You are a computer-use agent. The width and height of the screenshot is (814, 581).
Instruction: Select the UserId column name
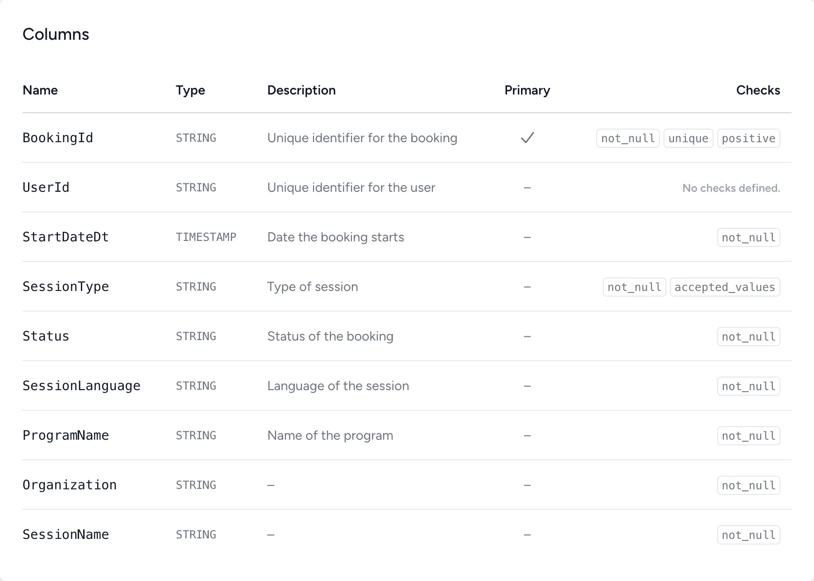(46, 188)
